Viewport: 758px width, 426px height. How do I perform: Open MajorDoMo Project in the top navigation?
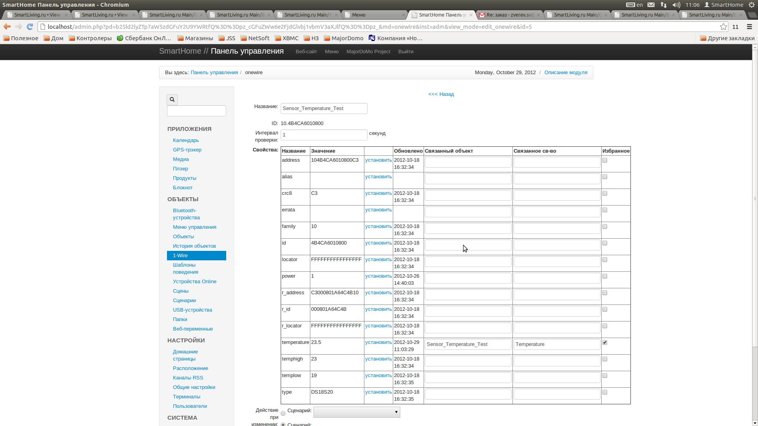[368, 52]
